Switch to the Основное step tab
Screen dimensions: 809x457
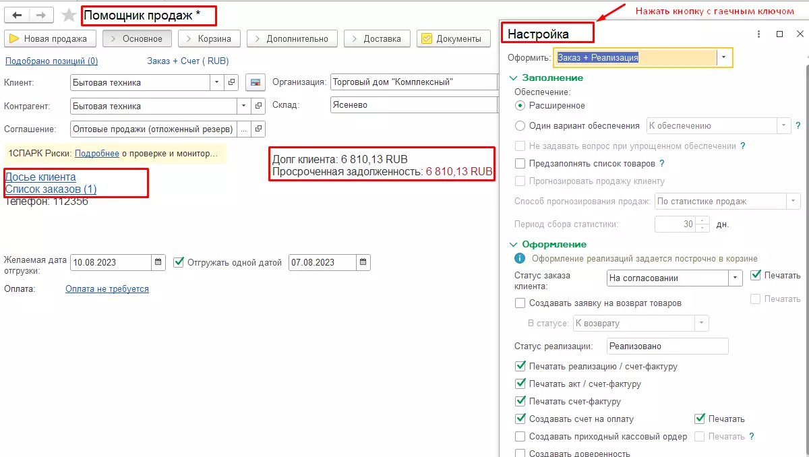click(x=138, y=38)
